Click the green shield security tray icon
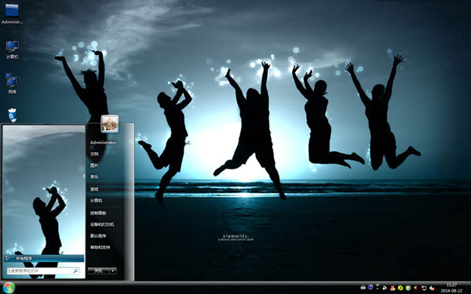The image size is (471, 294). pyautogui.click(x=408, y=288)
